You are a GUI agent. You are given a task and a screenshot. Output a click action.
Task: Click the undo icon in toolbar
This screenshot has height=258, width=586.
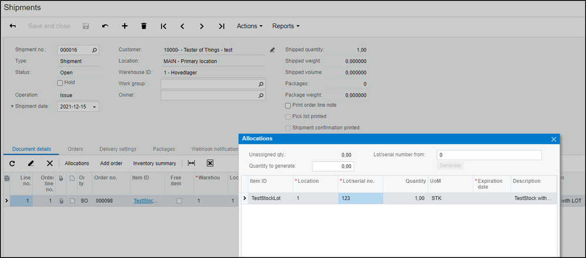click(105, 26)
